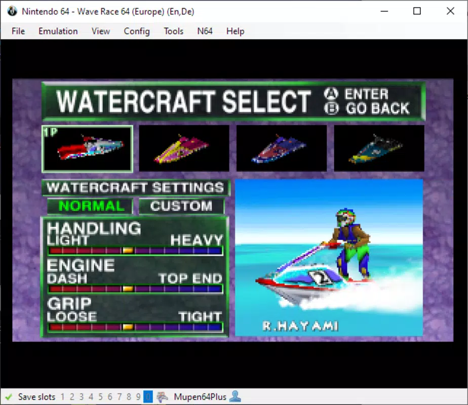Click the B button GO BACK prompt

point(367,108)
